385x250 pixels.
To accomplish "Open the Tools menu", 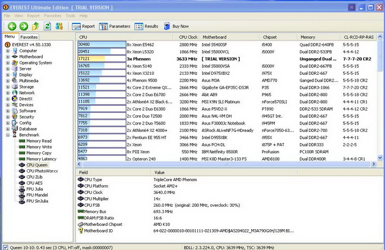I will tap(71, 15).
